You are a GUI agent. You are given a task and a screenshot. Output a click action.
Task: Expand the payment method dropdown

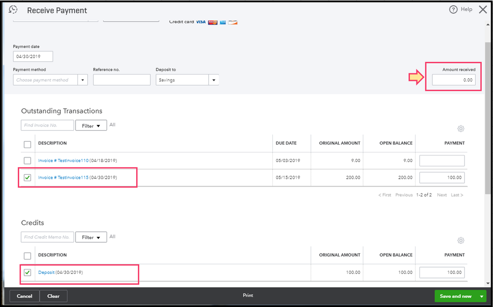82,80
